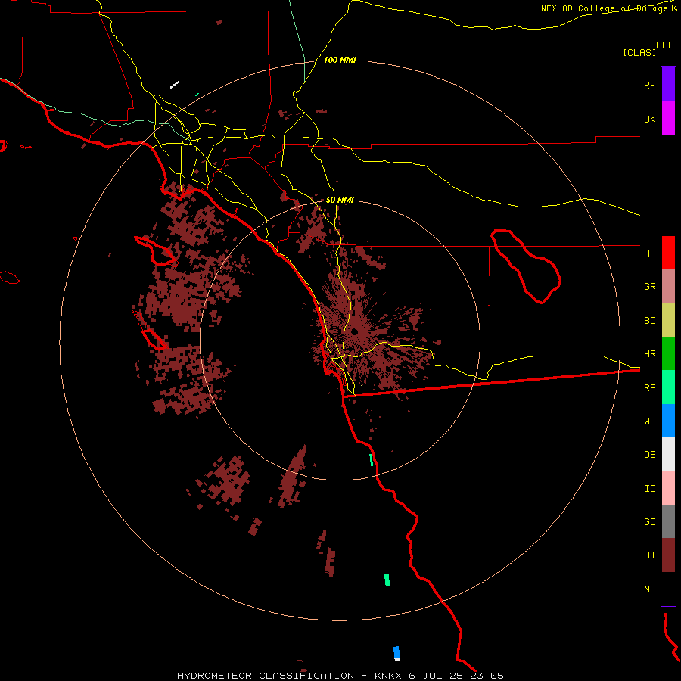Image resolution: width=681 pixels, height=681 pixels.
Task: Click the UK magenta legend swatch
Action: (x=668, y=119)
